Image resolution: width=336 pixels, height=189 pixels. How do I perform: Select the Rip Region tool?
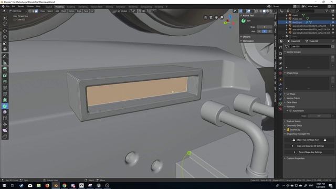[5, 136]
